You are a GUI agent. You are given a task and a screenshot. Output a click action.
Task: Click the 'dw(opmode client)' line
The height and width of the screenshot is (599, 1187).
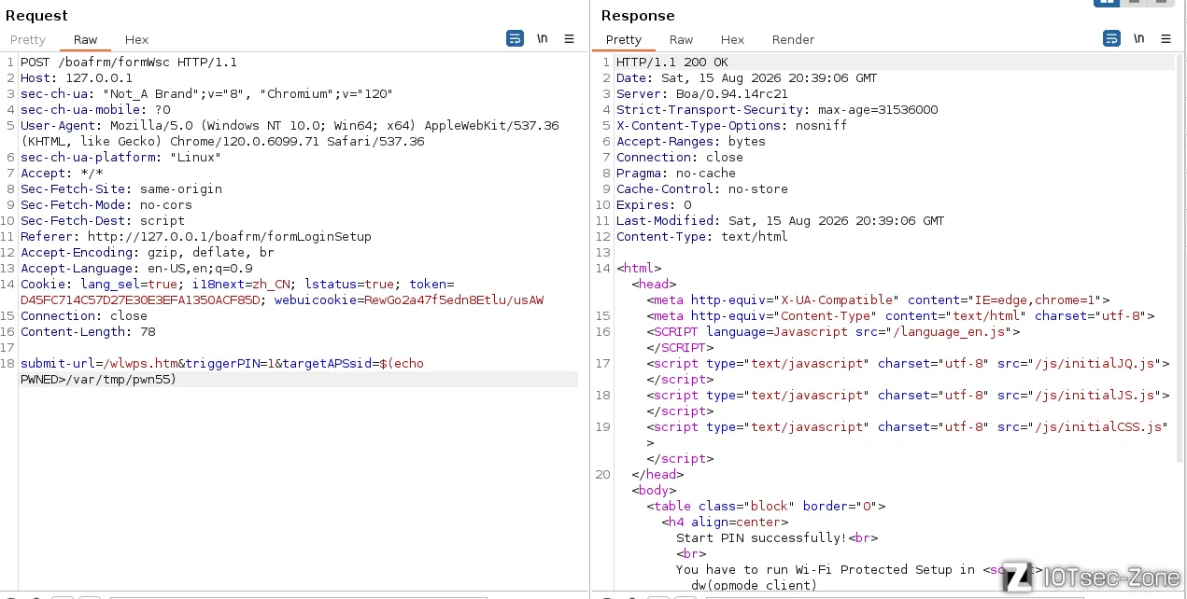(755, 586)
